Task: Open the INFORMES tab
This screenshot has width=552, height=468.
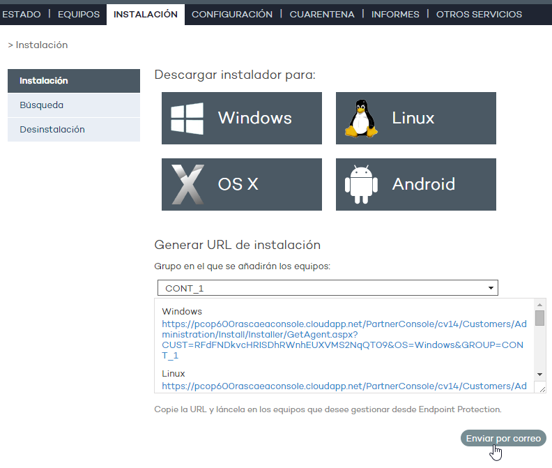Action: pyautogui.click(x=395, y=15)
